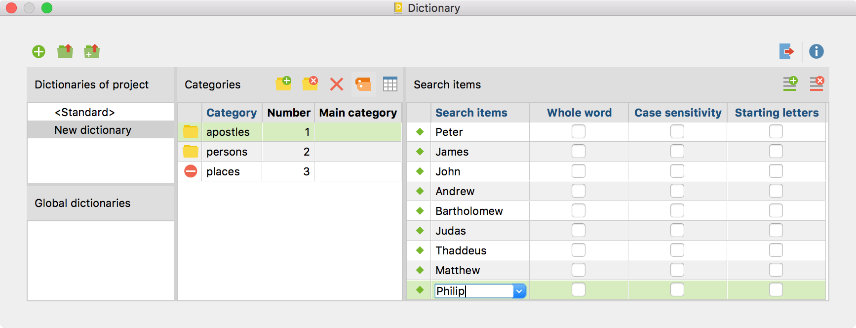The image size is (856, 328).
Task: Sort by Search items column header
Action: pyautogui.click(x=480, y=113)
